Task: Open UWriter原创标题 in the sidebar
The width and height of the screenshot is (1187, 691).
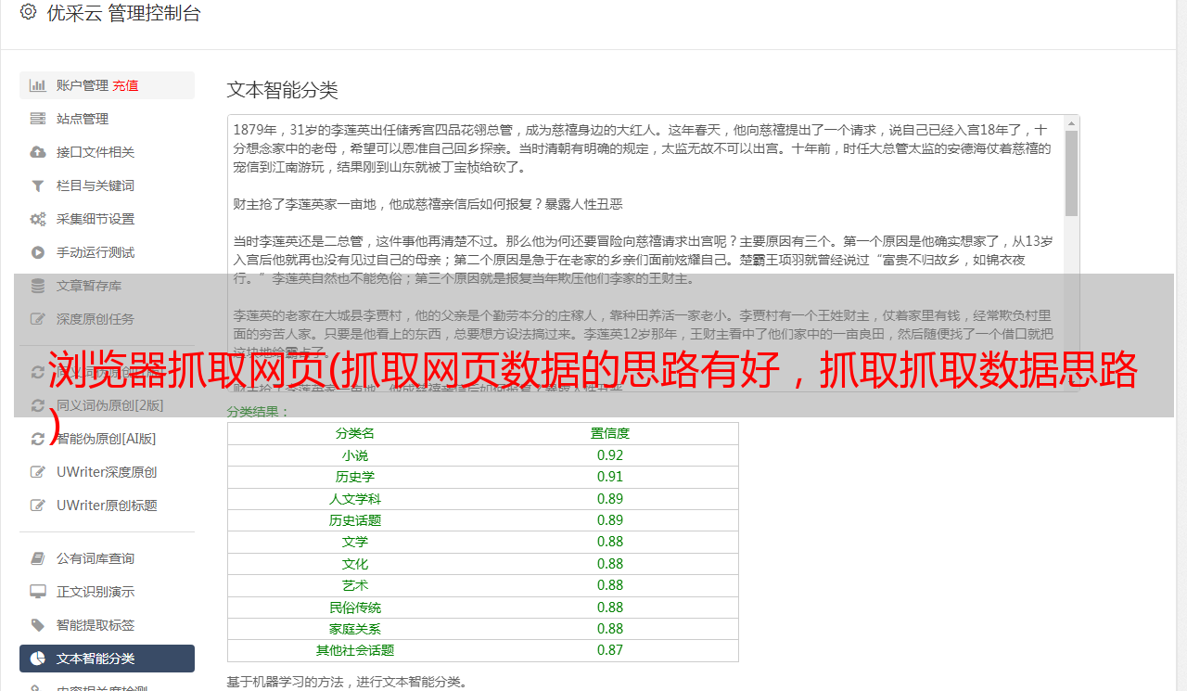Action: 107,505
